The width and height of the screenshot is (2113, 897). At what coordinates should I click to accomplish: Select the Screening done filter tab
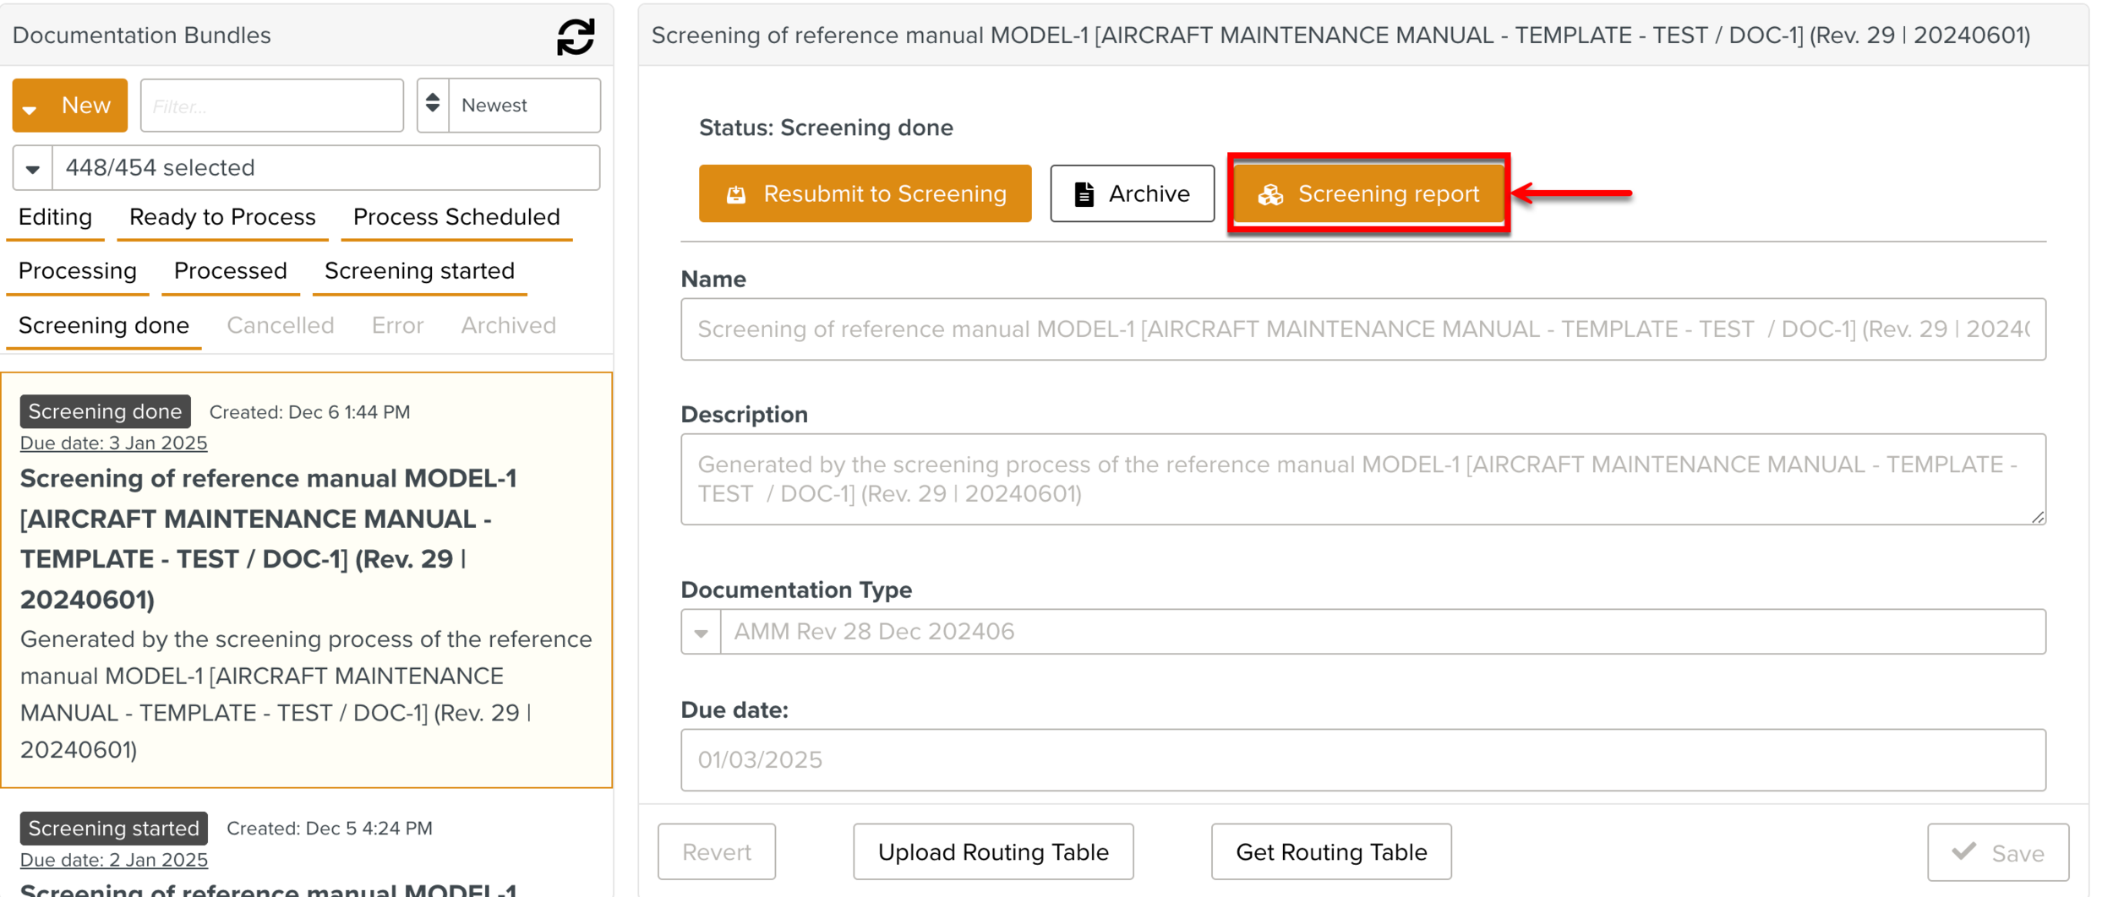pos(103,325)
